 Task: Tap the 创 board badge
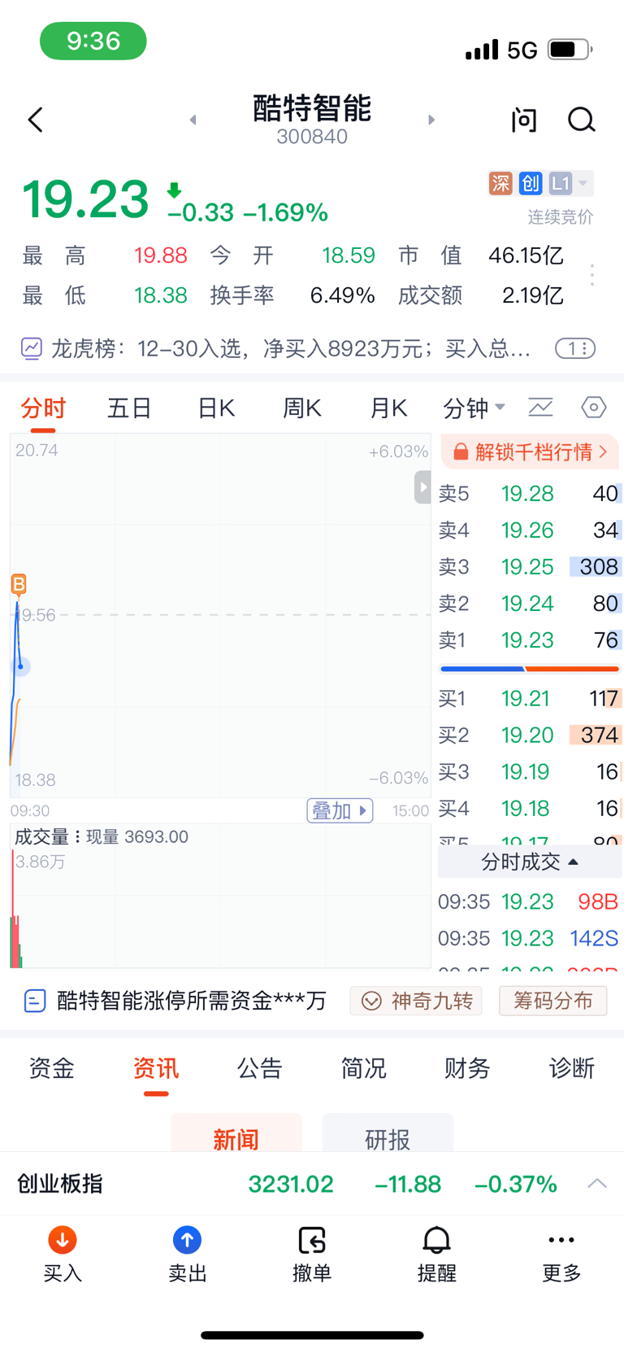pyautogui.click(x=531, y=183)
